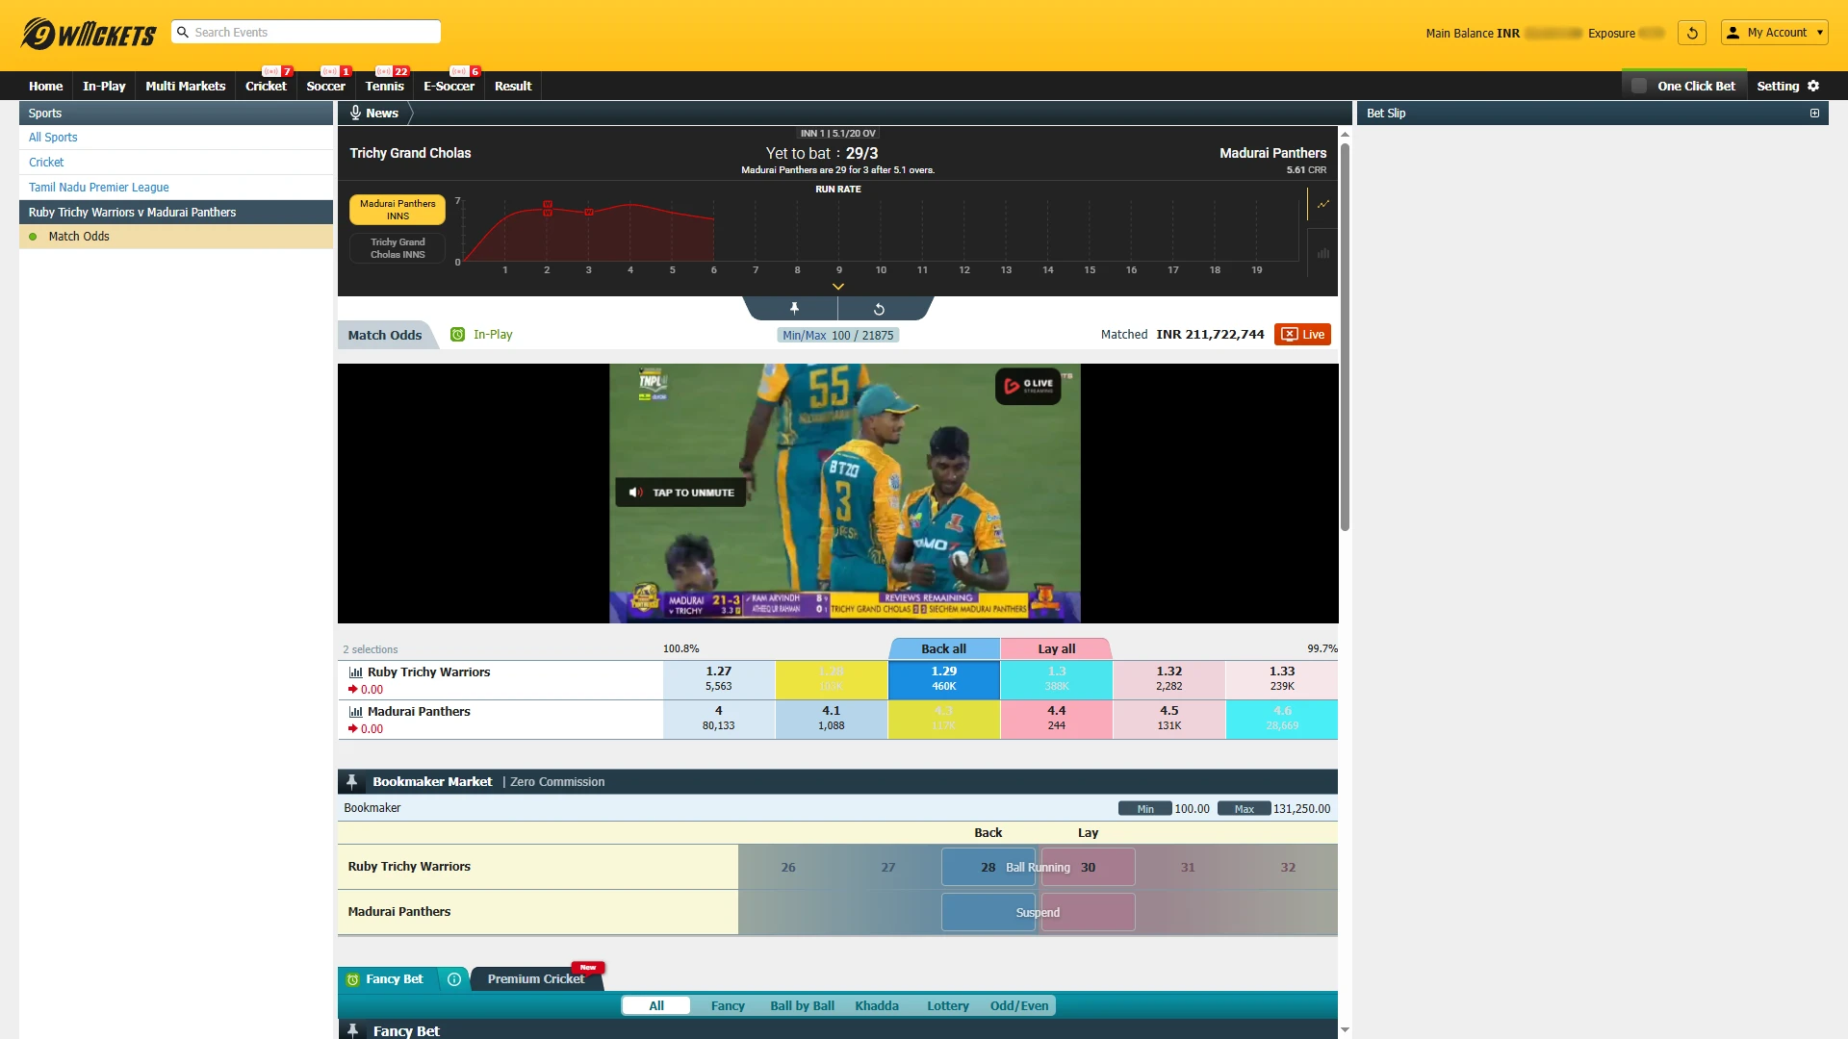Select the line chart view icon
The image size is (1848, 1039).
tap(1323, 204)
